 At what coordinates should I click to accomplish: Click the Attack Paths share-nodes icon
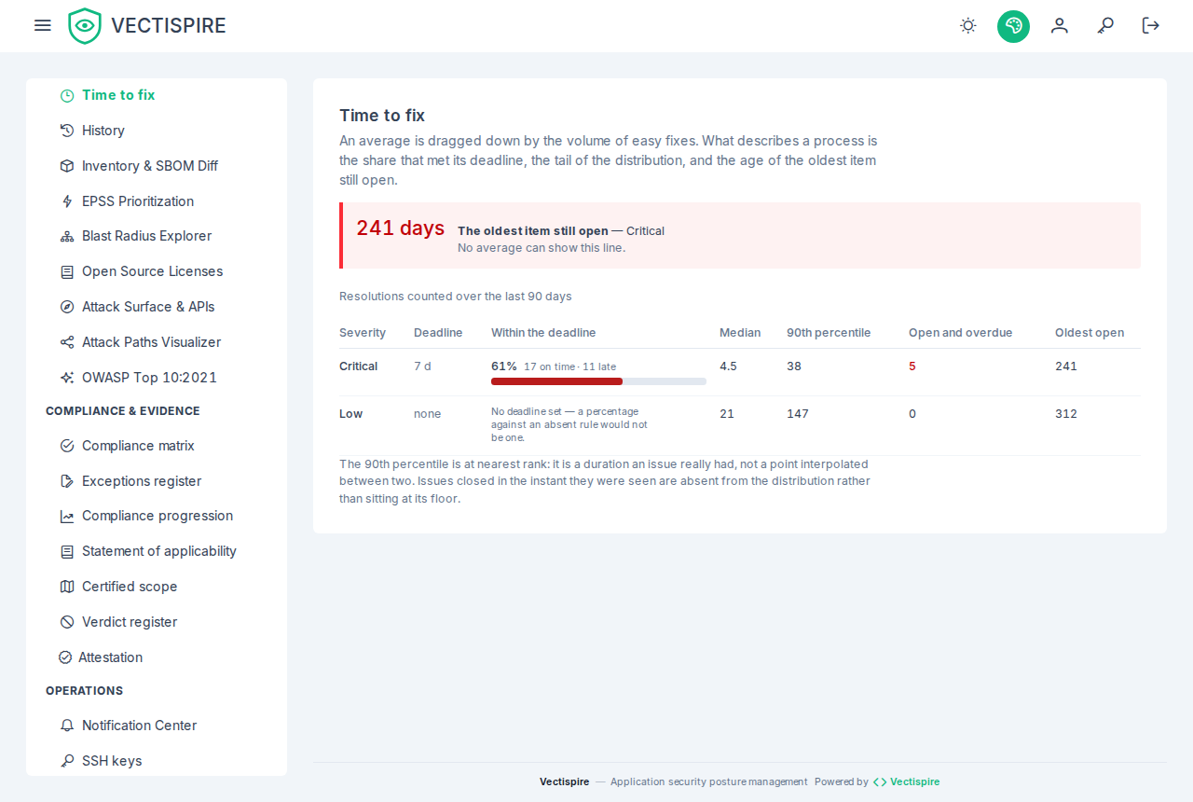tap(67, 342)
